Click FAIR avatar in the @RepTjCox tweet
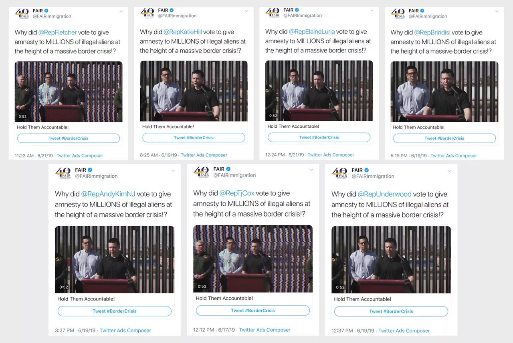The image size is (513, 343). [201, 172]
